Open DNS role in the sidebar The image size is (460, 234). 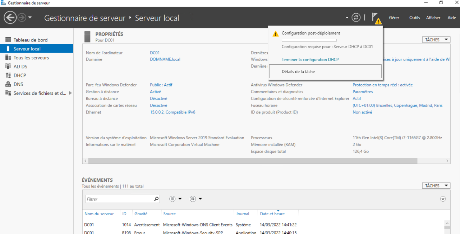(x=18, y=84)
